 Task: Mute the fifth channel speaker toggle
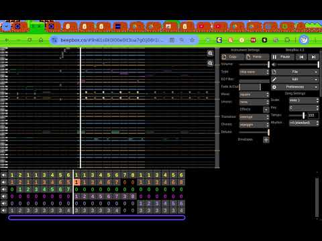4,204
